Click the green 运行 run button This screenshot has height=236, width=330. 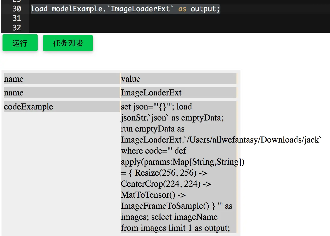click(20, 43)
